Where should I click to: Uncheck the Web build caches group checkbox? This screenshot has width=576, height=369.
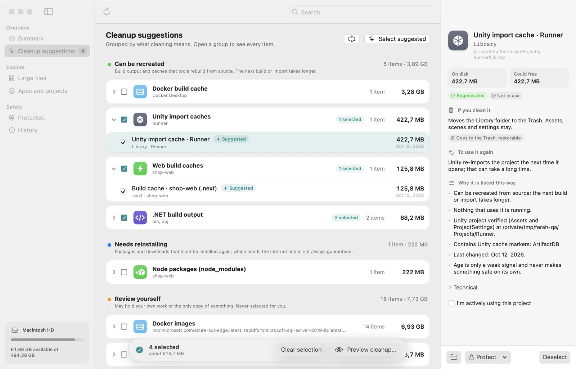click(124, 168)
